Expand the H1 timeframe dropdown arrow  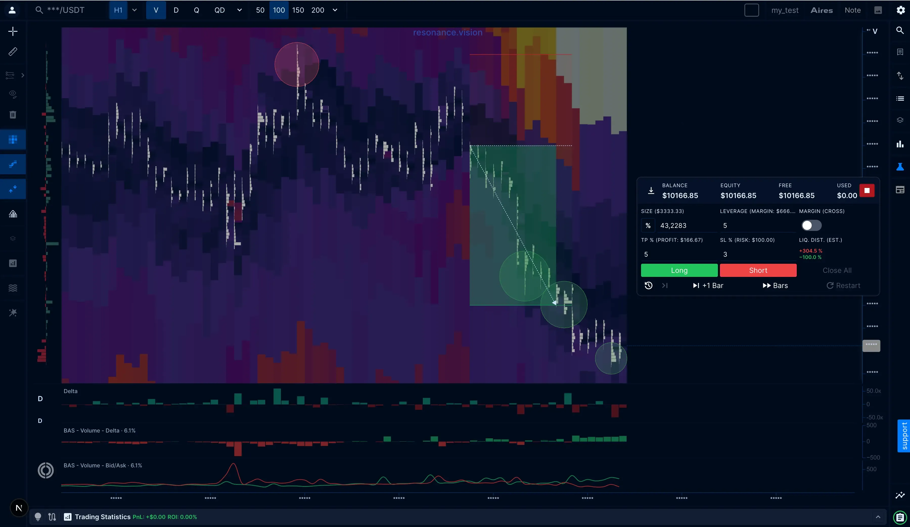point(134,10)
